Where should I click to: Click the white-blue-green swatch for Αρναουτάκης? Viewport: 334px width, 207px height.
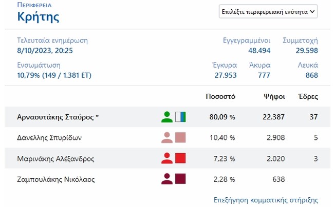180,117
